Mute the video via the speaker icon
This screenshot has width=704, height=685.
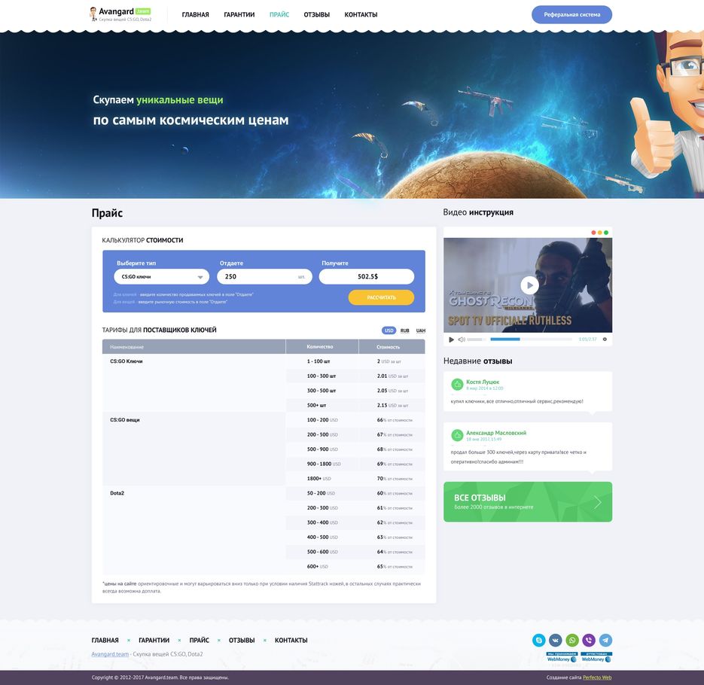click(x=461, y=339)
